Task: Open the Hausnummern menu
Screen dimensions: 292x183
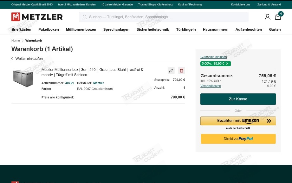Action: [216, 29]
